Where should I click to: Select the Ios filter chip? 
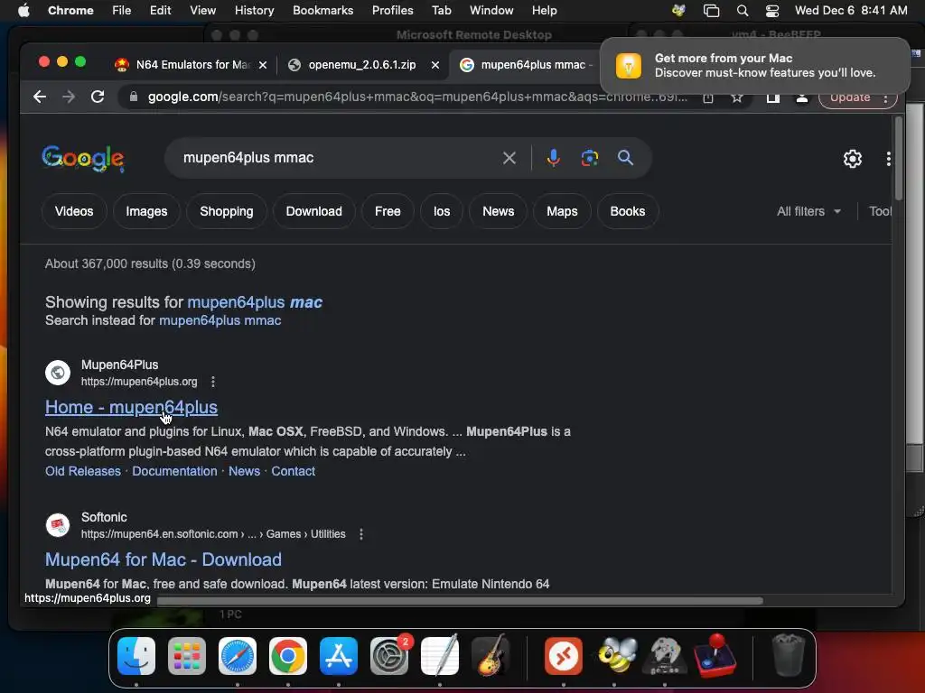point(442,211)
